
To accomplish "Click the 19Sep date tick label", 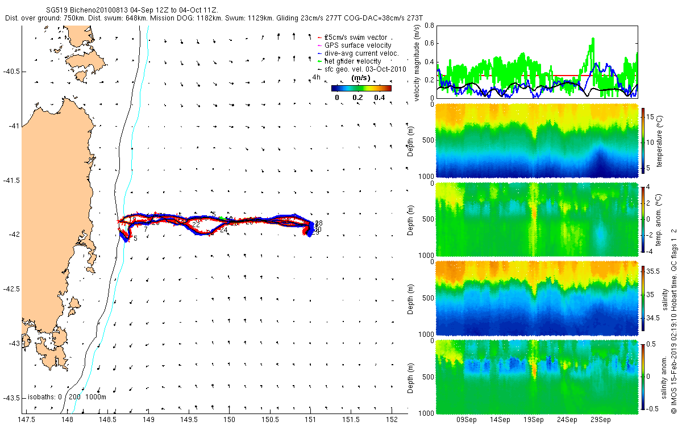I will click(534, 420).
